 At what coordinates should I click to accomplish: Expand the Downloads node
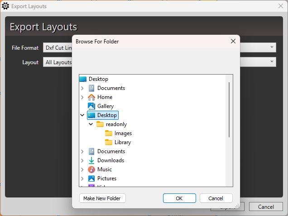click(x=82, y=160)
